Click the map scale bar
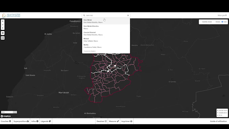Screen dimensions: 229x129 coord(9,112)
